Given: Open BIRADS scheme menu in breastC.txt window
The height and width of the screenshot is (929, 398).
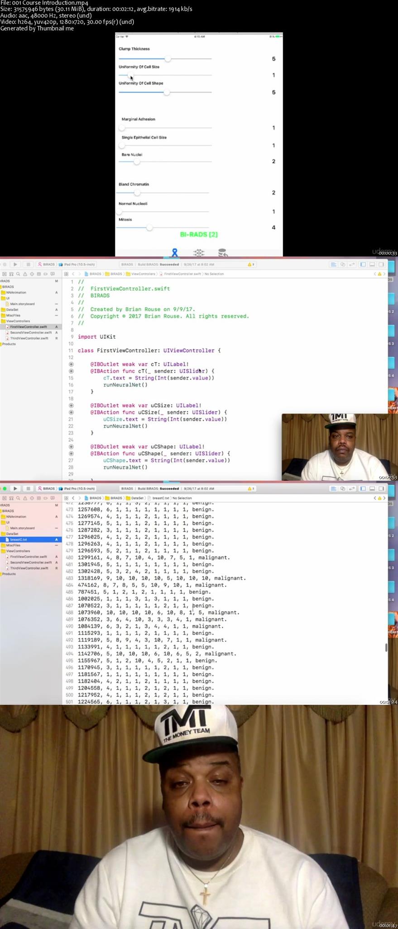Looking at the screenshot, I should tap(47, 489).
